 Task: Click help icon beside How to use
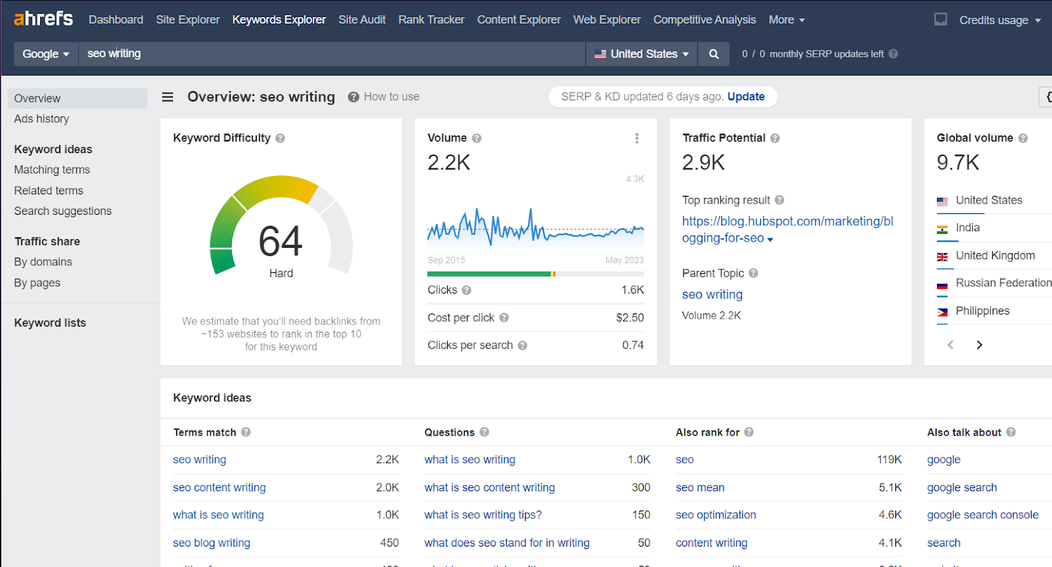353,97
